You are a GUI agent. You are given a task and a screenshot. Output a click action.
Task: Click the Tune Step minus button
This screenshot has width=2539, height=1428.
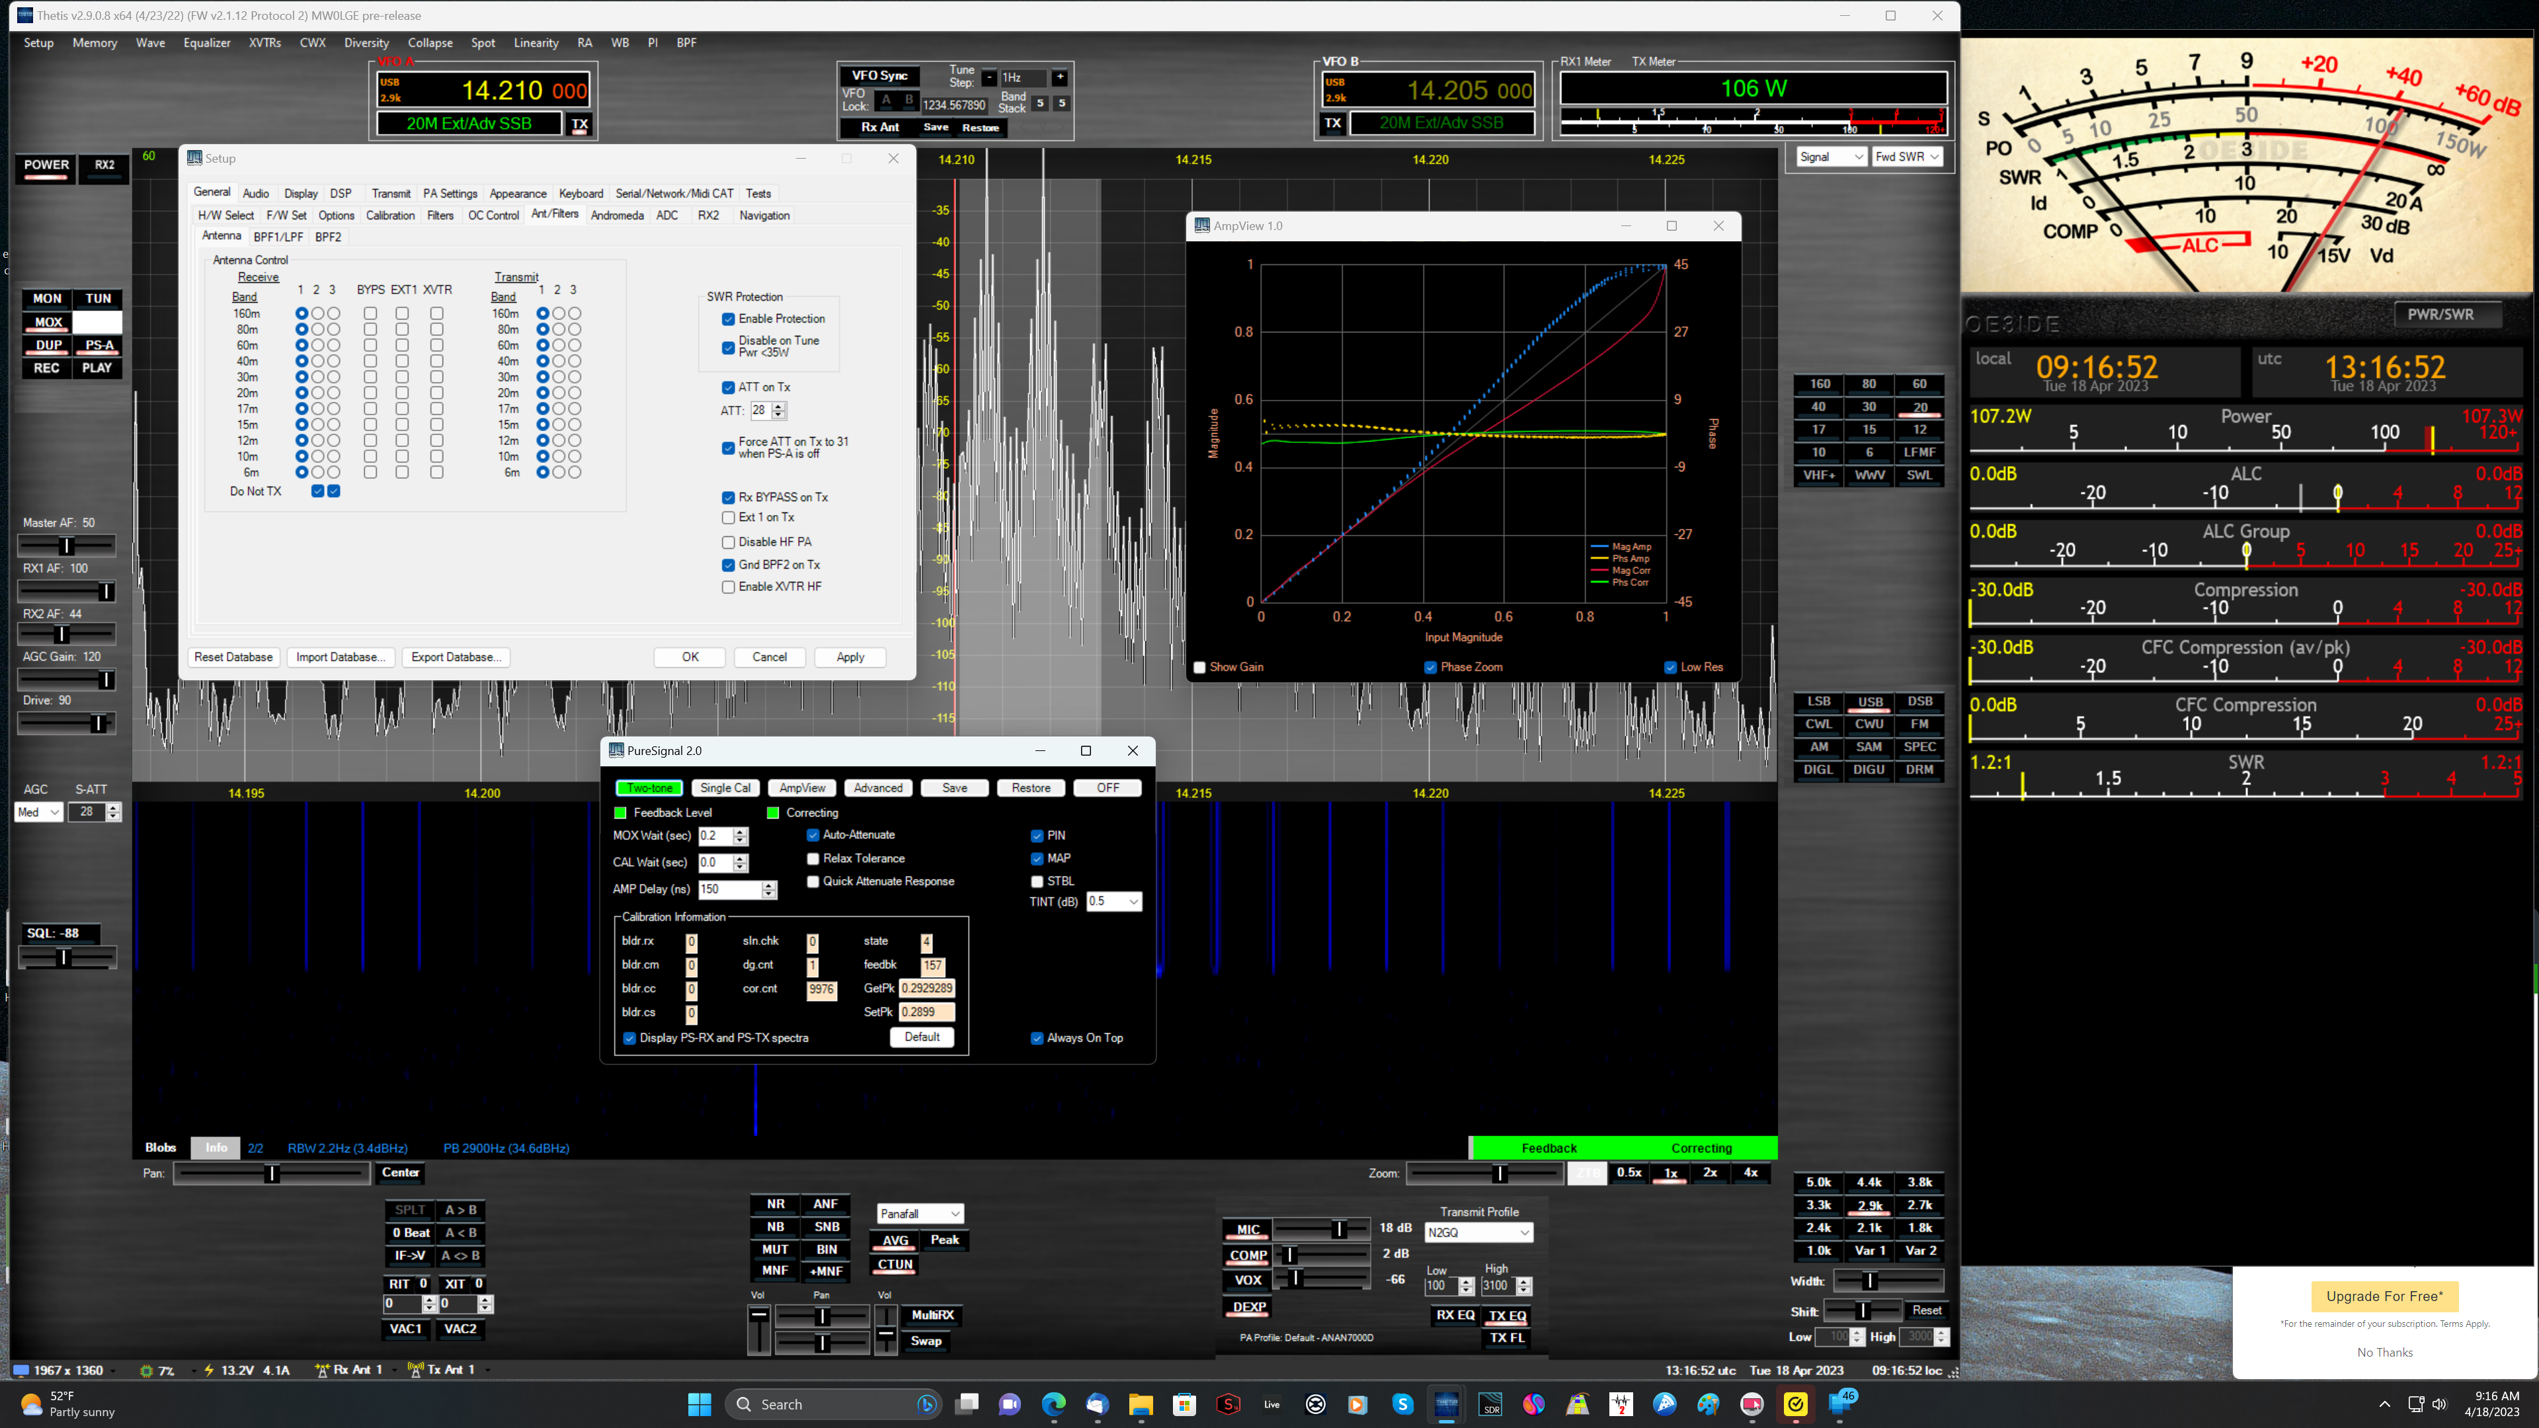[x=988, y=77]
